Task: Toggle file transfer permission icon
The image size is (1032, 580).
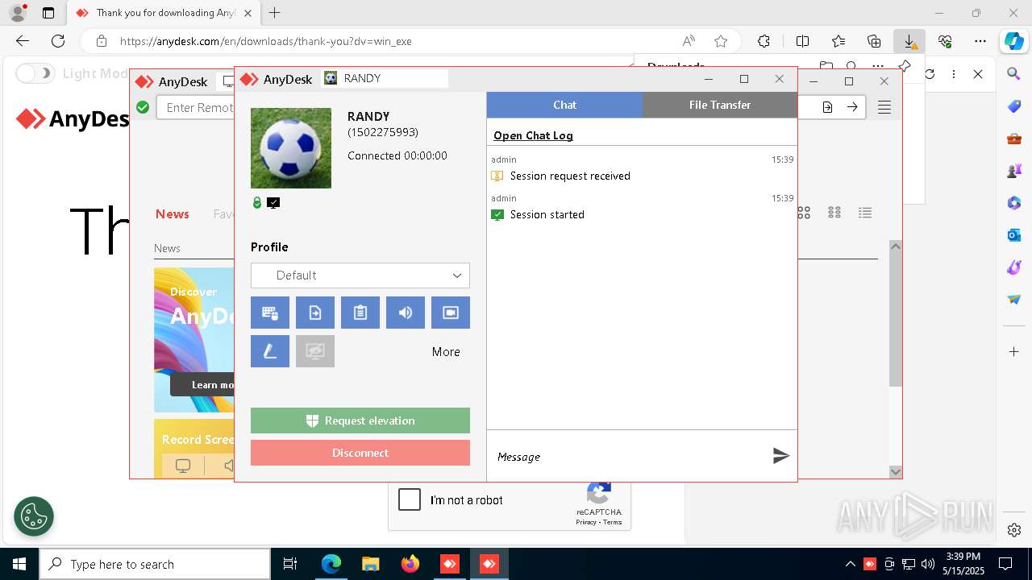Action: click(x=315, y=313)
